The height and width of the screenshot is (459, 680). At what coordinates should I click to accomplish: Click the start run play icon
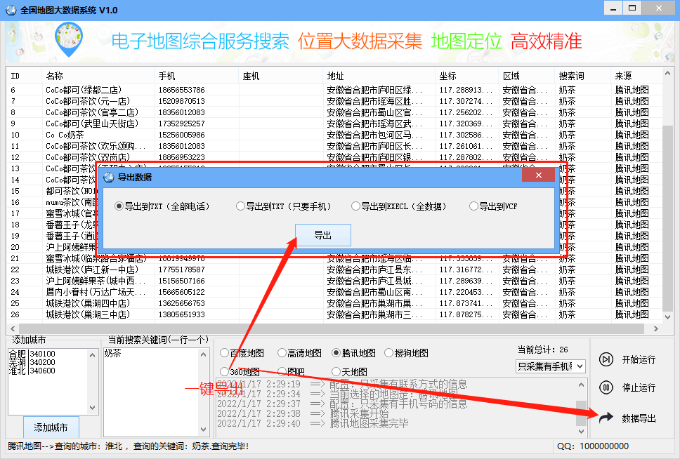coord(606,359)
